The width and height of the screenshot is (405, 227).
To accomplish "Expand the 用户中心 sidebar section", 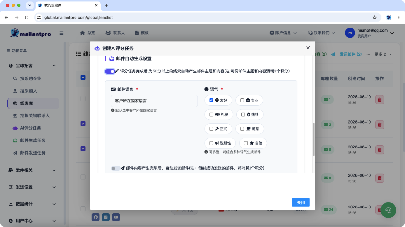I will tap(32, 221).
